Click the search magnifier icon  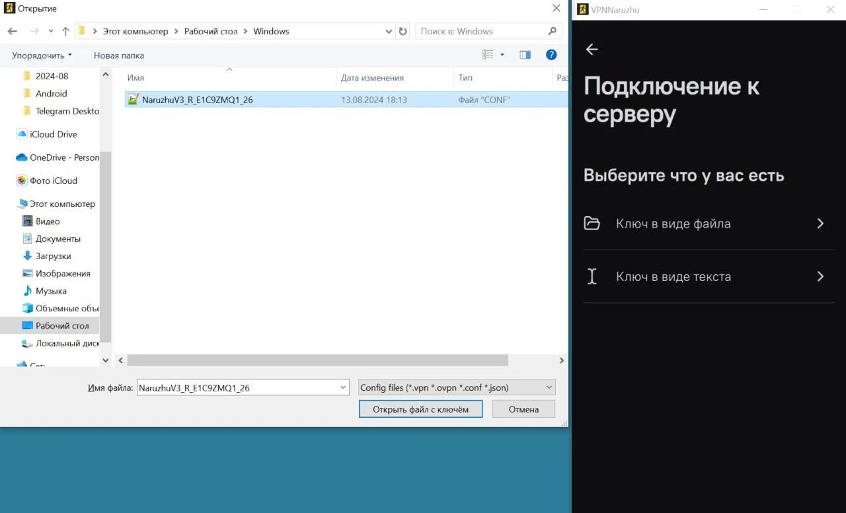click(x=553, y=31)
